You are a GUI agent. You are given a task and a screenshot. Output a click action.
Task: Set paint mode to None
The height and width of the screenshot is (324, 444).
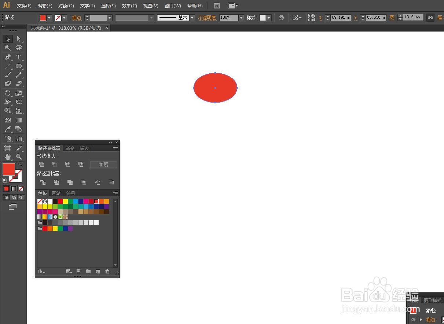tap(21, 188)
